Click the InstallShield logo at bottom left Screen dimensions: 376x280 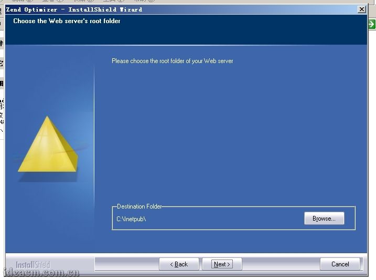pyautogui.click(x=33, y=265)
